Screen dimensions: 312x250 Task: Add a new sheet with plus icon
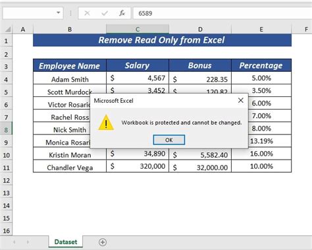pyautogui.click(x=103, y=242)
